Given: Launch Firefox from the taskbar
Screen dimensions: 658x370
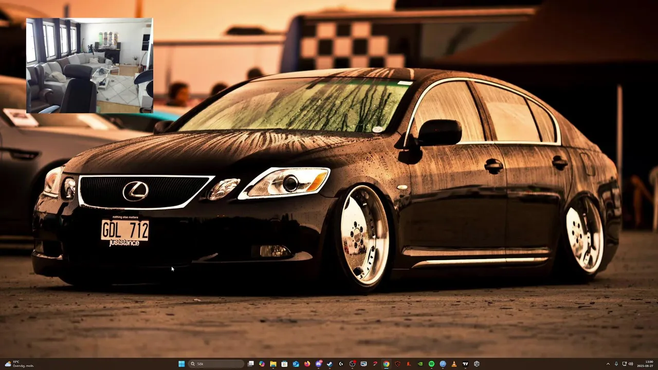Looking at the screenshot, I should (307, 364).
